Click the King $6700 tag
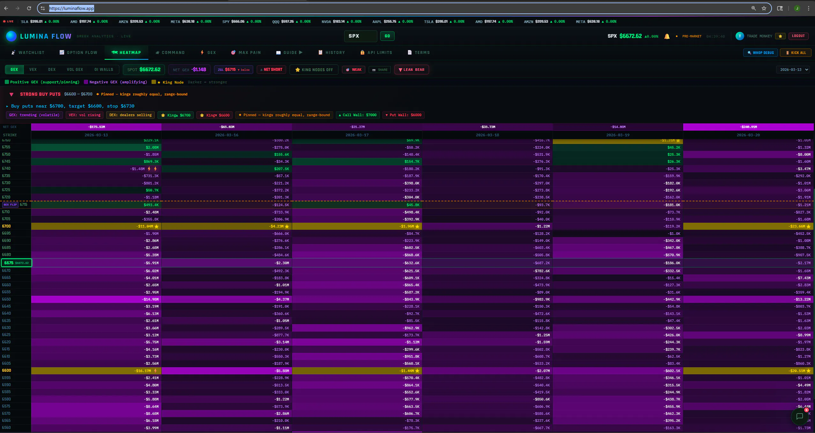Screen dimensions: 815x433 click(x=176, y=115)
